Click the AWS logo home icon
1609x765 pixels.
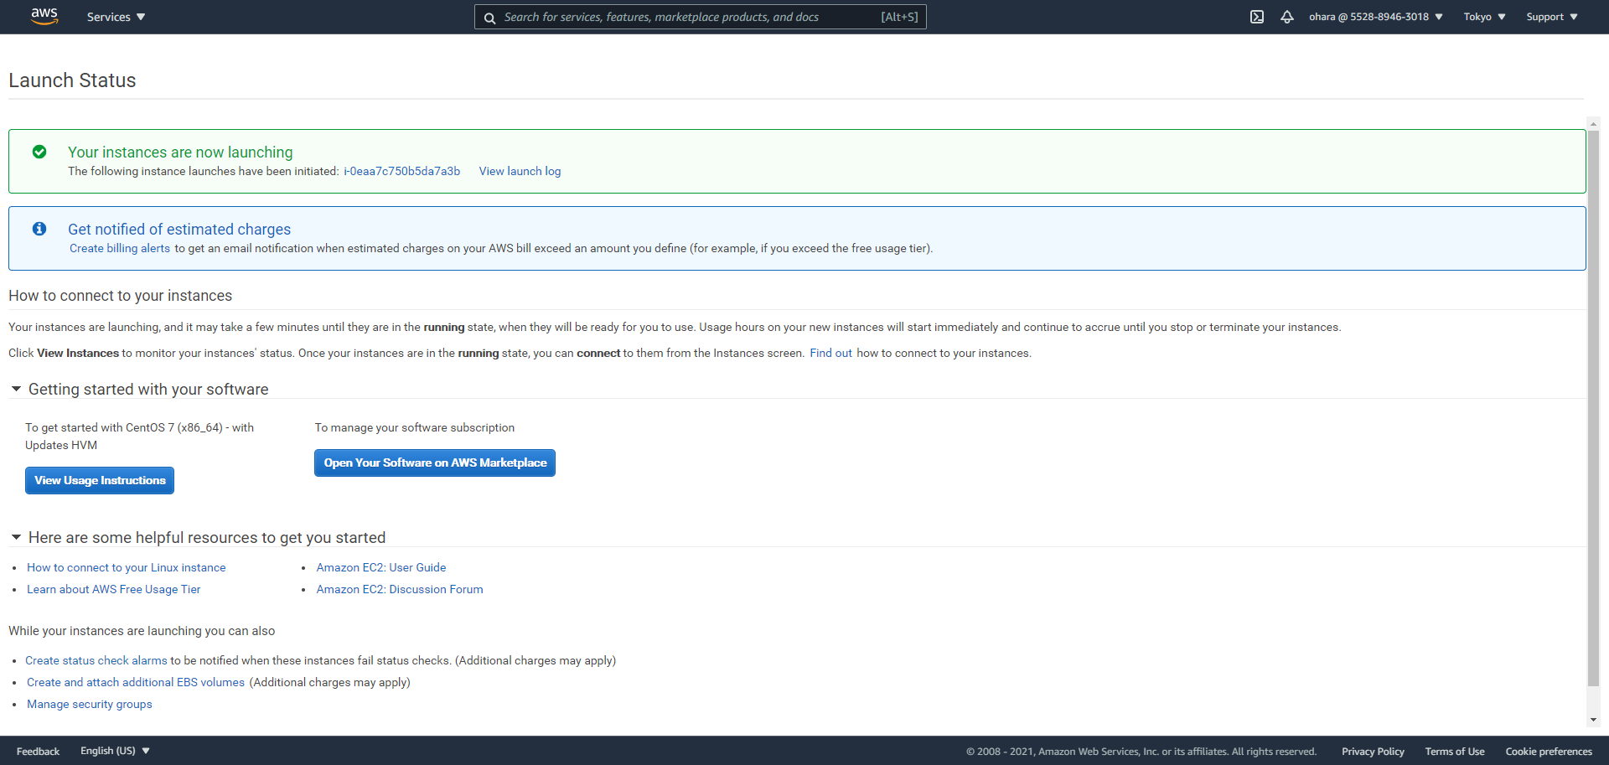(44, 17)
